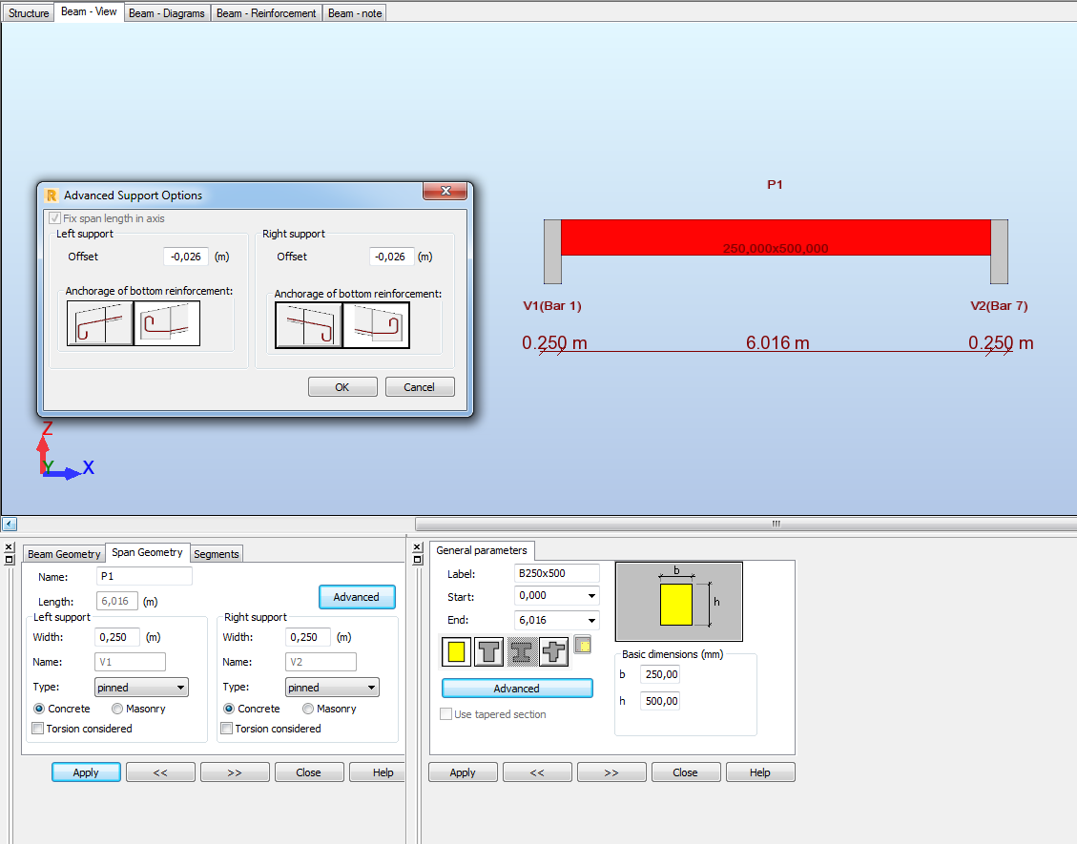
Task: Select the rectangular section shape icon
Action: (x=456, y=650)
